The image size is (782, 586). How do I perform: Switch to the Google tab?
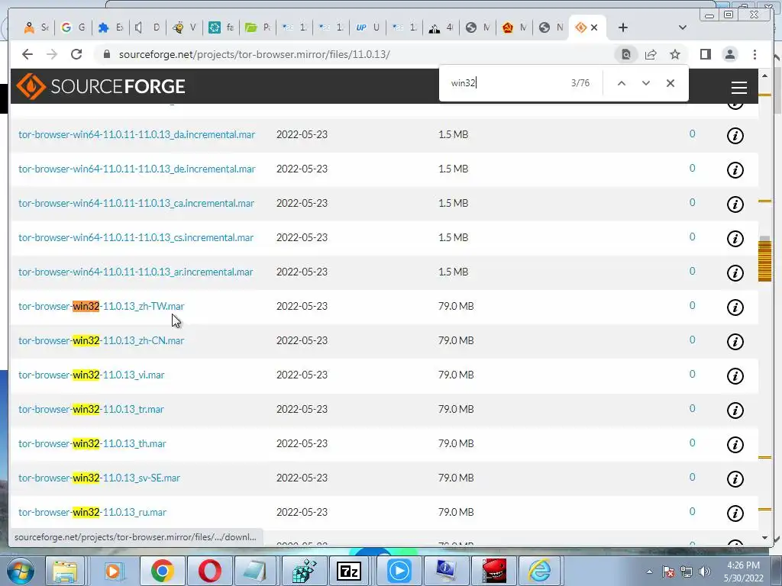click(x=73, y=27)
